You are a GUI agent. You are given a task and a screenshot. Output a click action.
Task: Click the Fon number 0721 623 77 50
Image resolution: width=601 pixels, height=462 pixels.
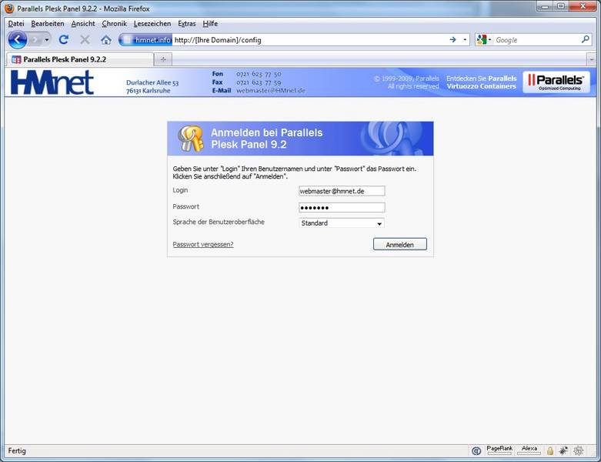(x=259, y=74)
